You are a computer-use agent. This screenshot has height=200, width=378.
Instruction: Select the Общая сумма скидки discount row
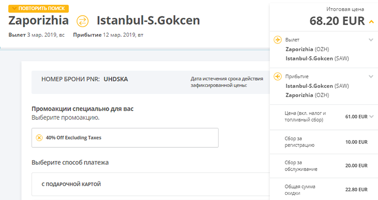point(323,189)
